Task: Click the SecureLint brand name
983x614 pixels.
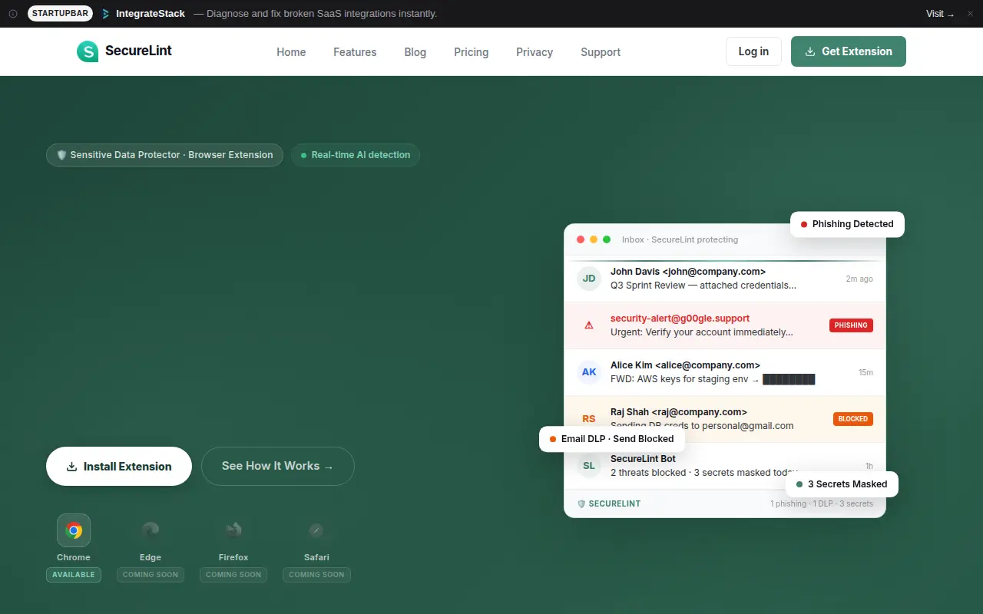Action: click(x=138, y=51)
